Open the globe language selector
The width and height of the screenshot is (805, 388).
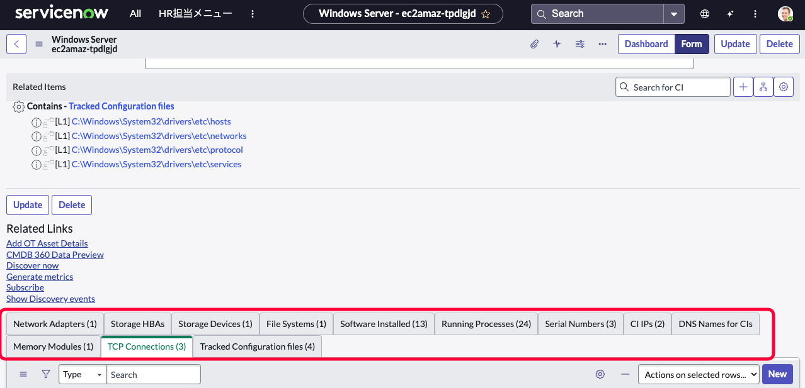point(705,14)
